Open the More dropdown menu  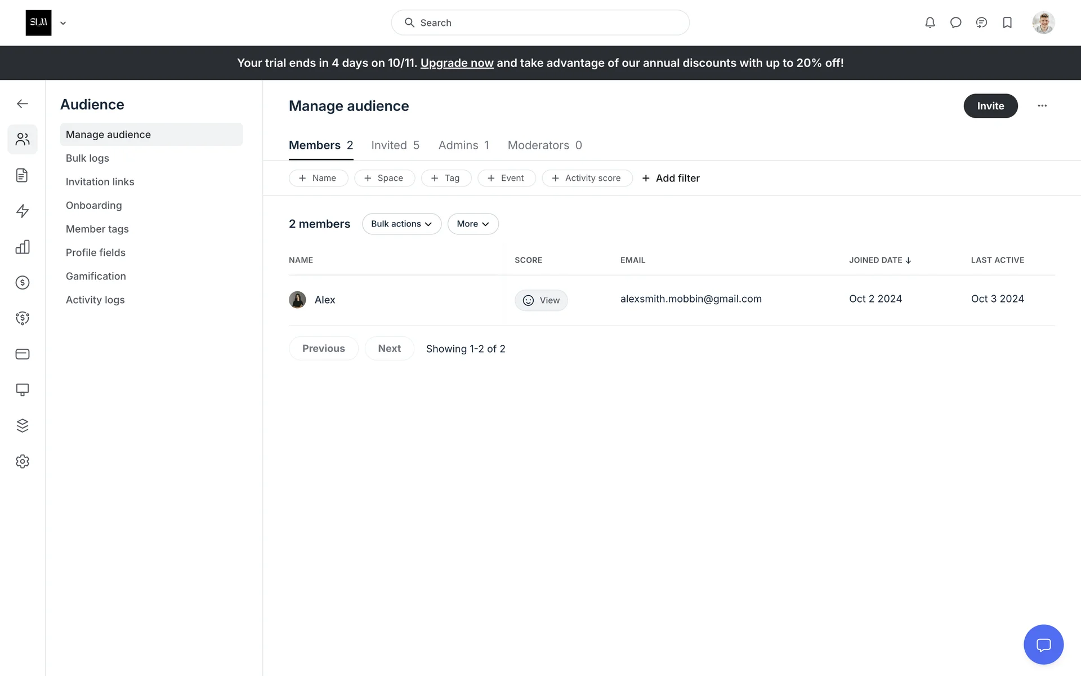pos(472,224)
